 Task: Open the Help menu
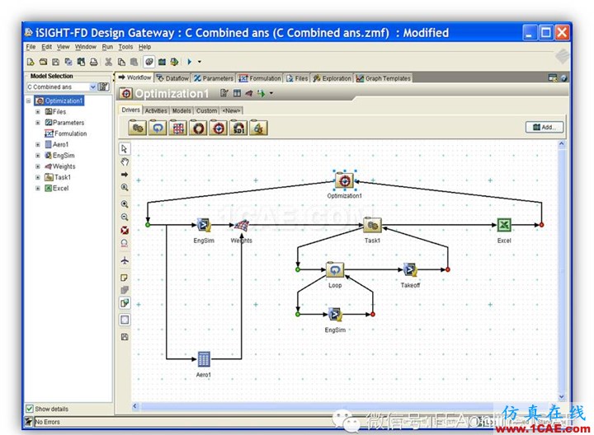coord(144,47)
